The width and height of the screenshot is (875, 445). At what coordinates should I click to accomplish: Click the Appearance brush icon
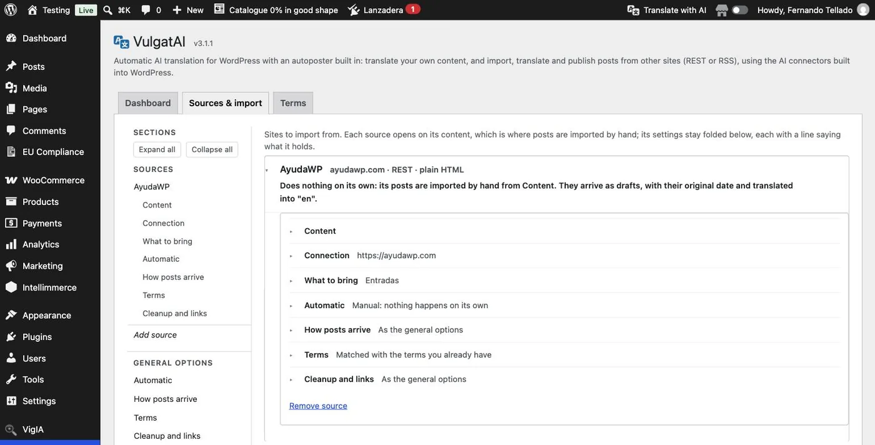[11, 315]
